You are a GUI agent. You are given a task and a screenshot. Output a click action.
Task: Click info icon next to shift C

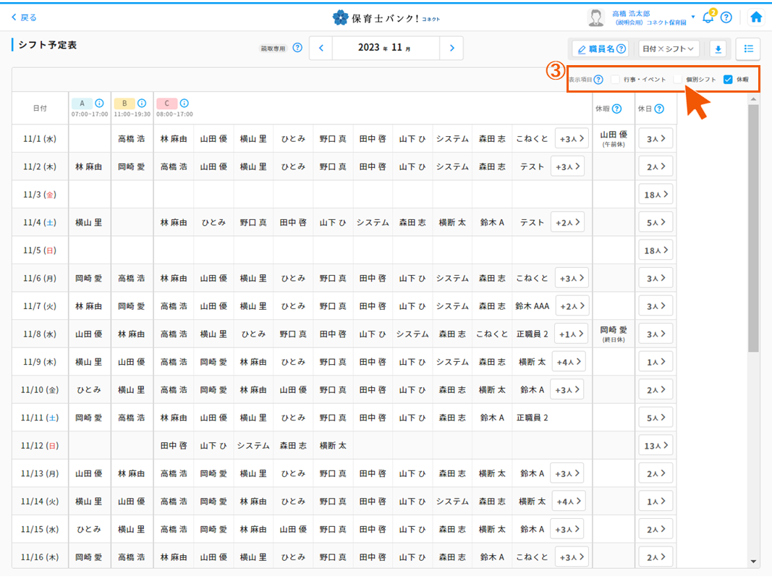coord(184,103)
